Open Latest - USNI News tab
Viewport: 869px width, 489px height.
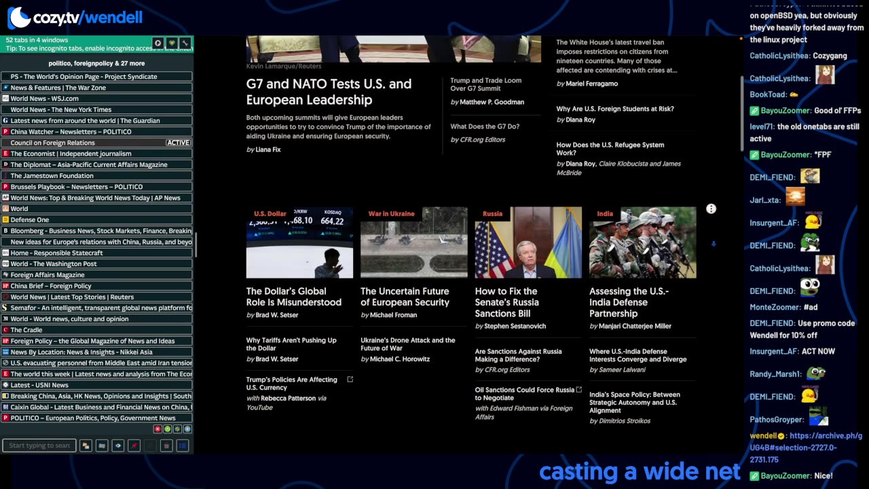tap(96, 385)
